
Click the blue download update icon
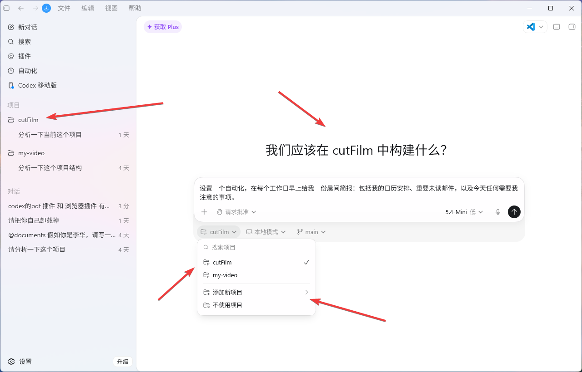pos(46,8)
